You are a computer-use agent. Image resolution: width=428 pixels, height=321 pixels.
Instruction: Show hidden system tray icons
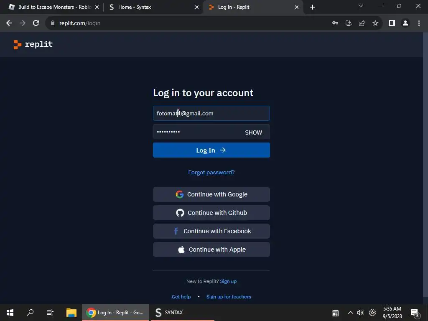click(x=351, y=313)
